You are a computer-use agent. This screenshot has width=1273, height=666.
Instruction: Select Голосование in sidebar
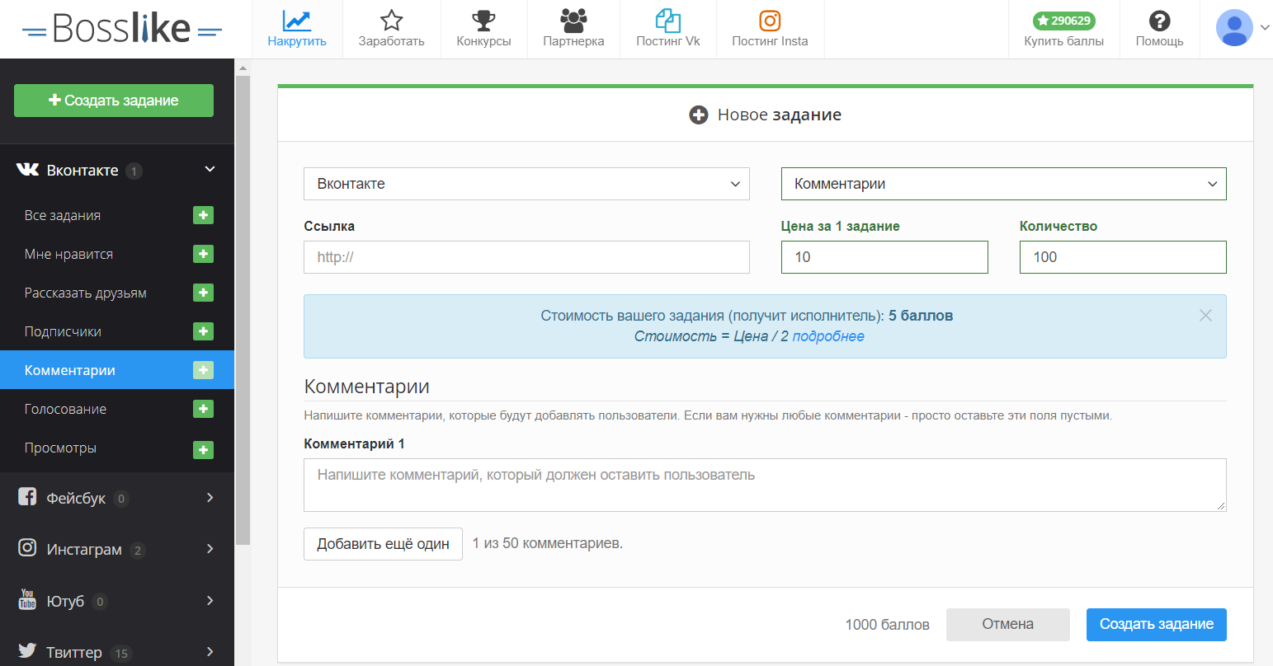pyautogui.click(x=65, y=409)
